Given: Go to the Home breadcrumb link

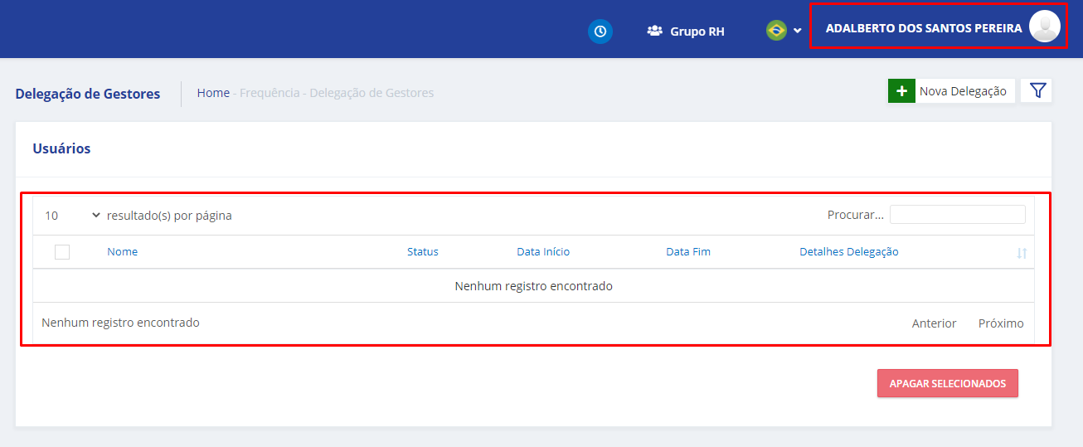Looking at the screenshot, I should tap(213, 93).
